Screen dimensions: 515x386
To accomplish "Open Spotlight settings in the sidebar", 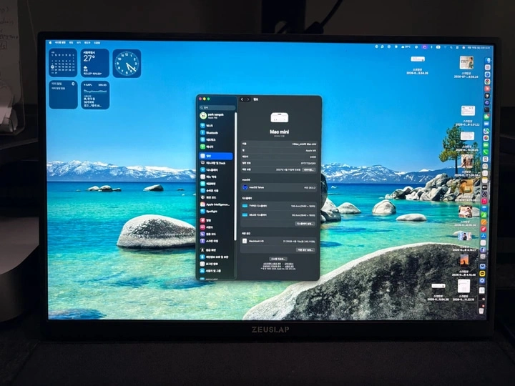I will (x=216, y=212).
